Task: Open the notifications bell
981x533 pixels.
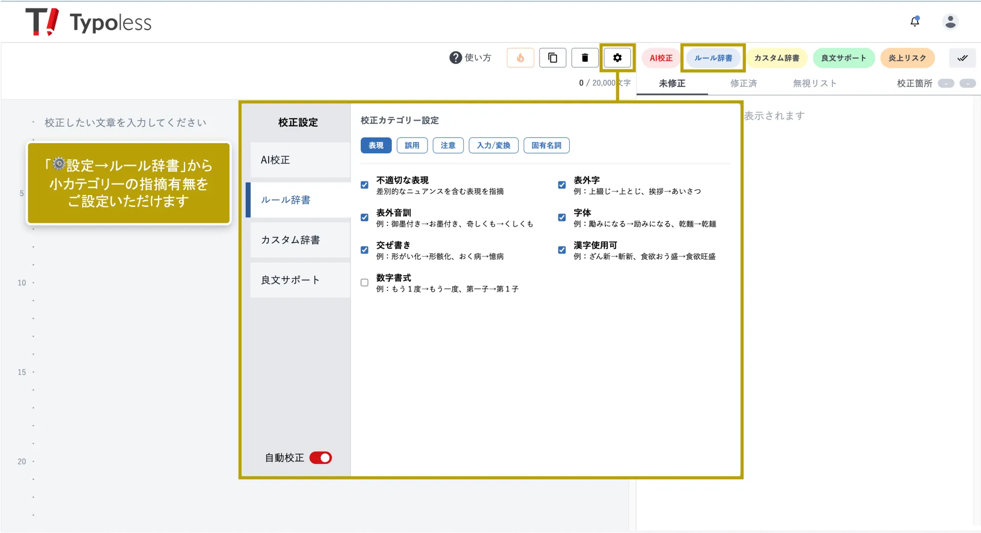Action: [x=915, y=21]
